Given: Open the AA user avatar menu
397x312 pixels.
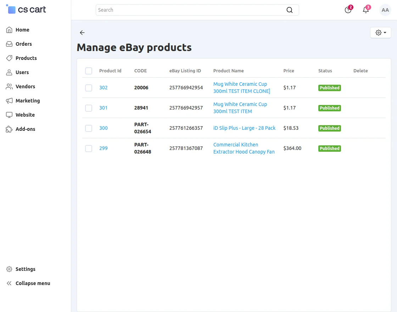Looking at the screenshot, I should tap(385, 10).
